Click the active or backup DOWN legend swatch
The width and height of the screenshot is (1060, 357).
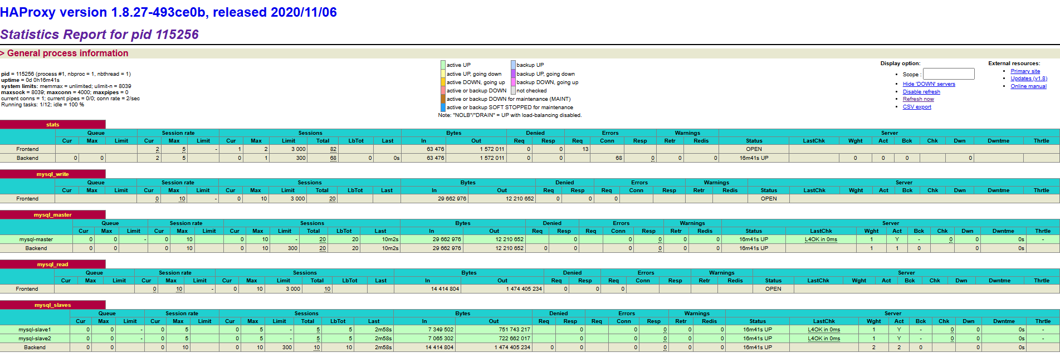pyautogui.click(x=443, y=90)
